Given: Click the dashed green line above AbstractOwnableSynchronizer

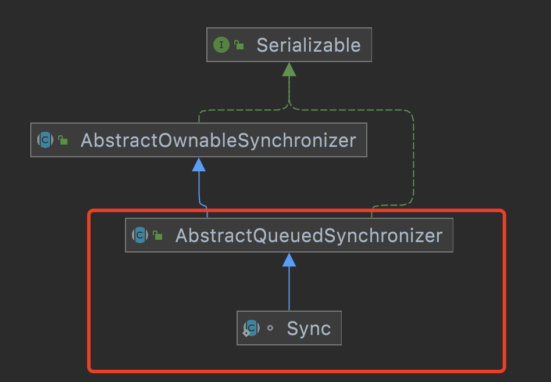Looking at the screenshot, I should tap(242, 110).
